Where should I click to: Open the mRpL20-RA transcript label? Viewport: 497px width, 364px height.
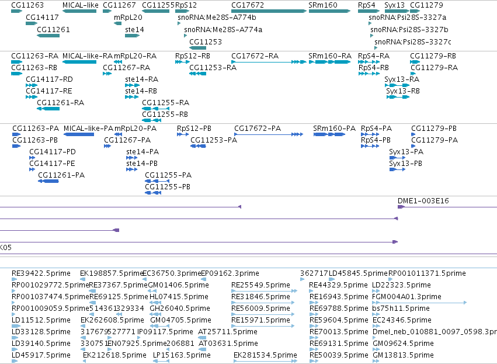click(x=135, y=56)
